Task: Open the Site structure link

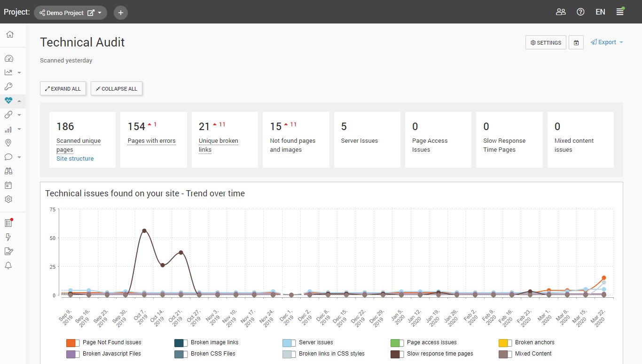Action: pos(75,159)
